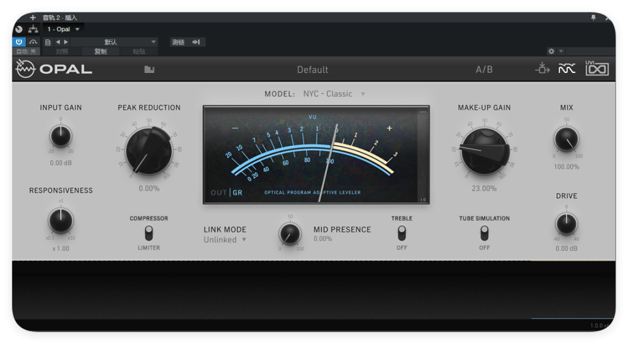
Task: Click the 0.00% peak reduction value
Action: pos(149,188)
